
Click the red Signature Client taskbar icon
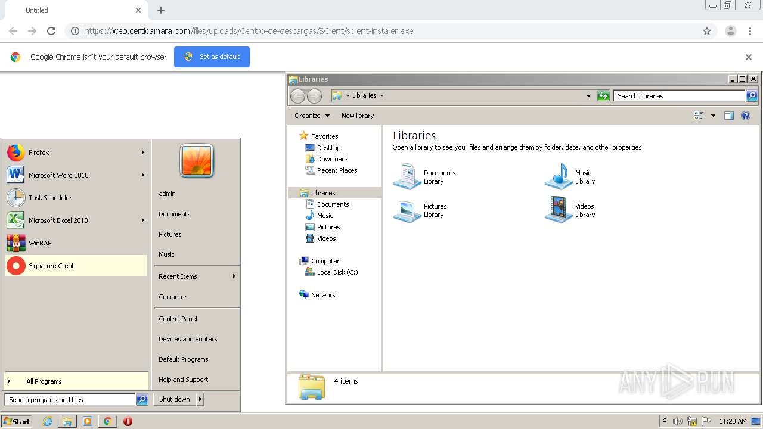coord(128,421)
